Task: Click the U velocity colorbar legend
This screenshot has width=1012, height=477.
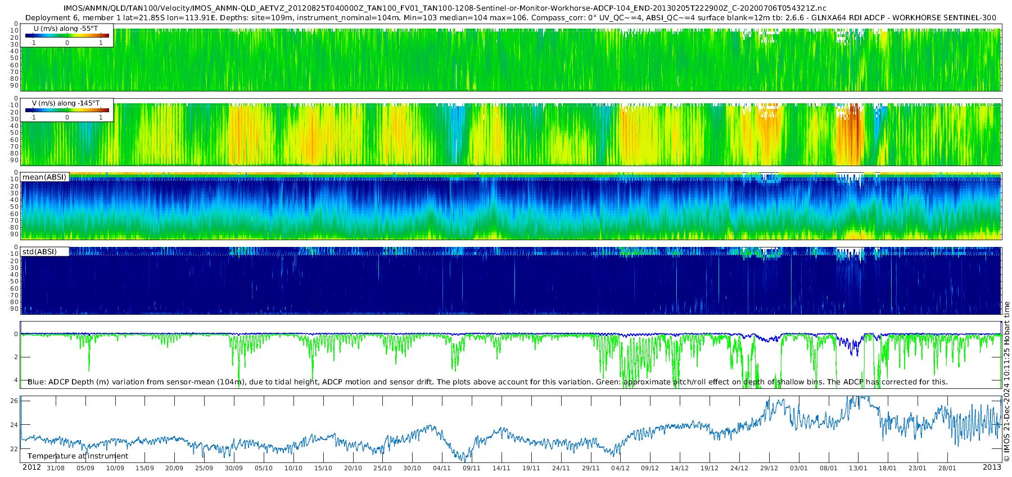Action: tap(66, 35)
